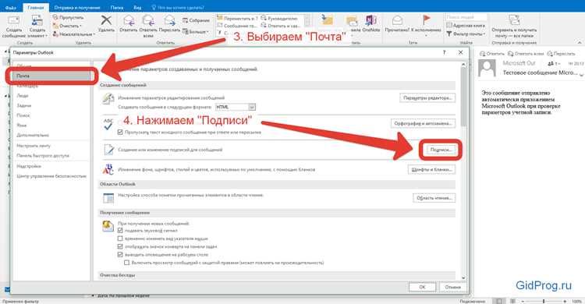Screen dimensions: 585x304
Task: Select Надстройки in the options sidebar
Action: (x=51, y=166)
